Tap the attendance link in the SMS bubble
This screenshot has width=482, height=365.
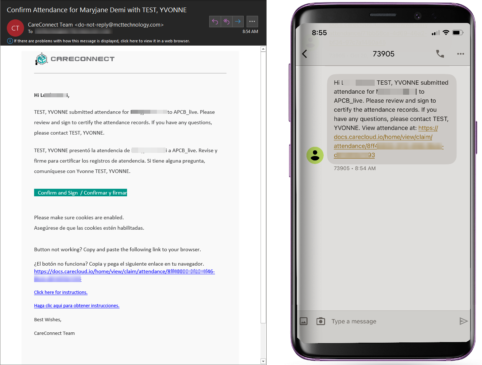pos(389,141)
